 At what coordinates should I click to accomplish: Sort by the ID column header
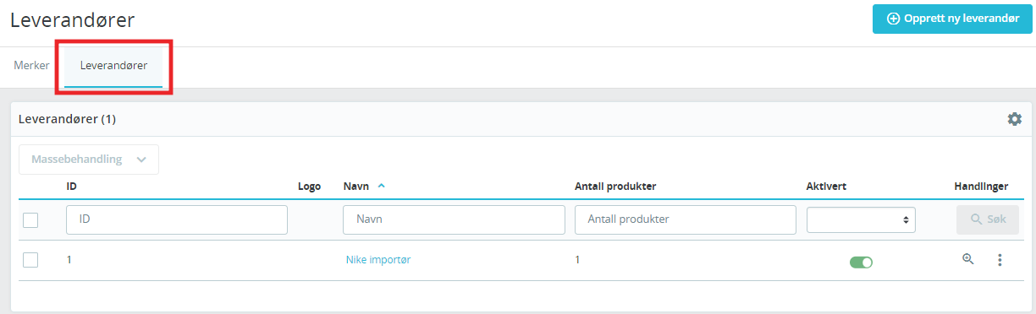tap(72, 186)
